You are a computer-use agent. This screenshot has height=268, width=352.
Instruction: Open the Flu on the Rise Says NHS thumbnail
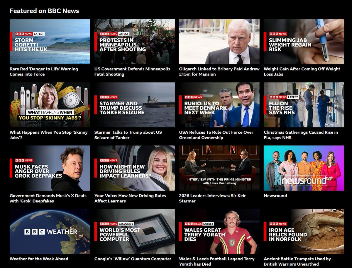coord(304,105)
